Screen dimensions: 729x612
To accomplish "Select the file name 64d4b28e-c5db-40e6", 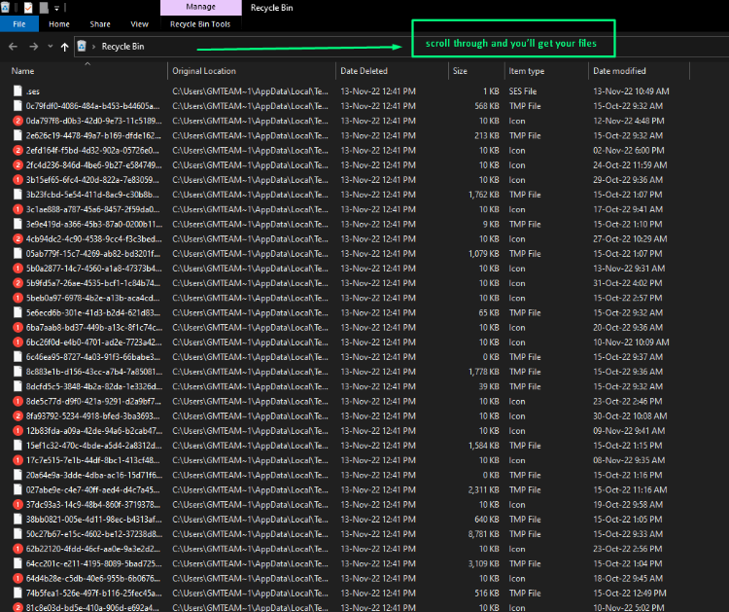I will point(94,579).
